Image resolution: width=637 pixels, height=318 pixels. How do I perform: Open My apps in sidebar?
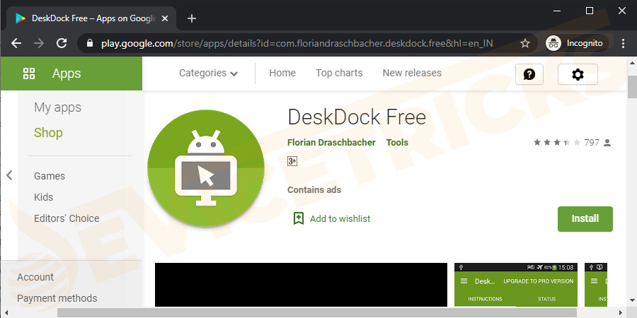pyautogui.click(x=58, y=107)
